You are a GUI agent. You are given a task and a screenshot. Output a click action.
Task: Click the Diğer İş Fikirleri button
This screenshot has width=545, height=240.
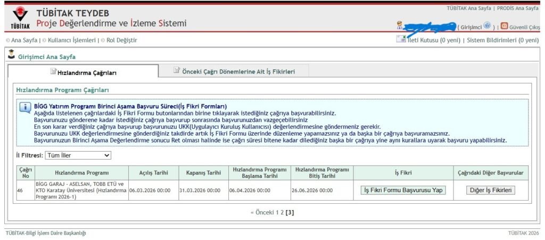[490, 190]
